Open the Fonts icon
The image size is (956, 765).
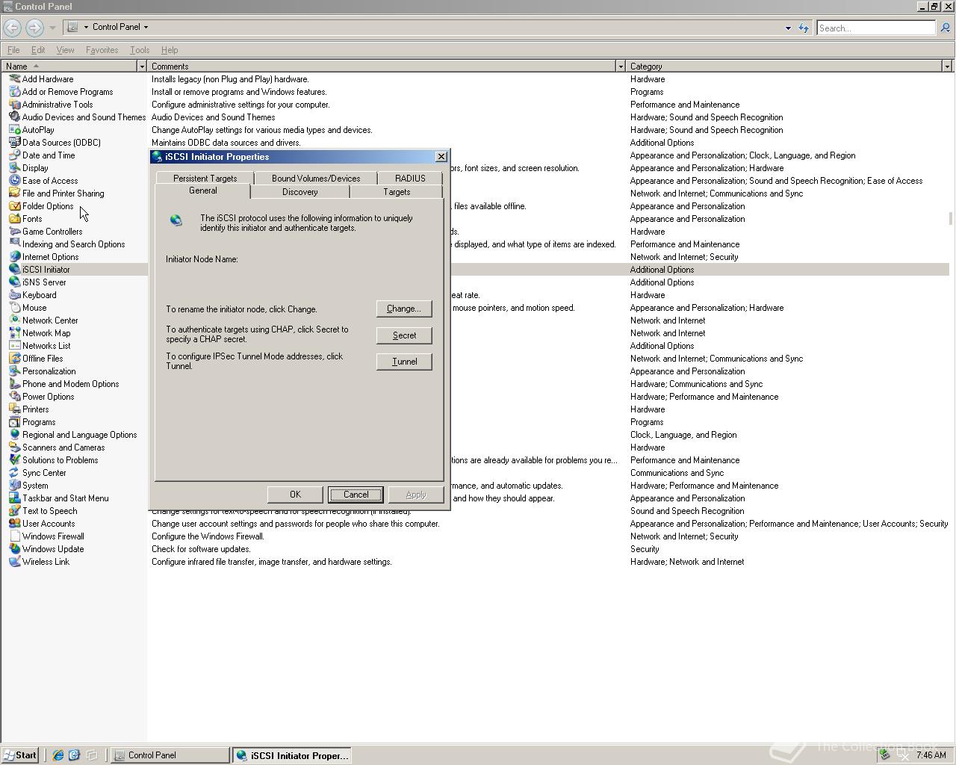14,219
